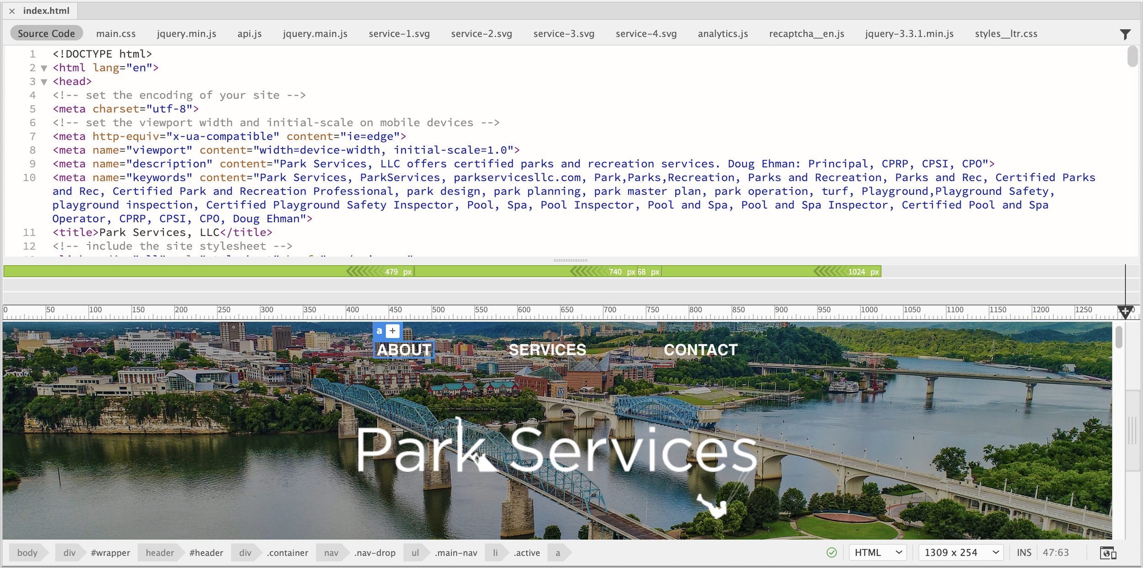This screenshot has width=1143, height=568.
Task: Collapse the html tag on line 2
Action: pos(44,68)
